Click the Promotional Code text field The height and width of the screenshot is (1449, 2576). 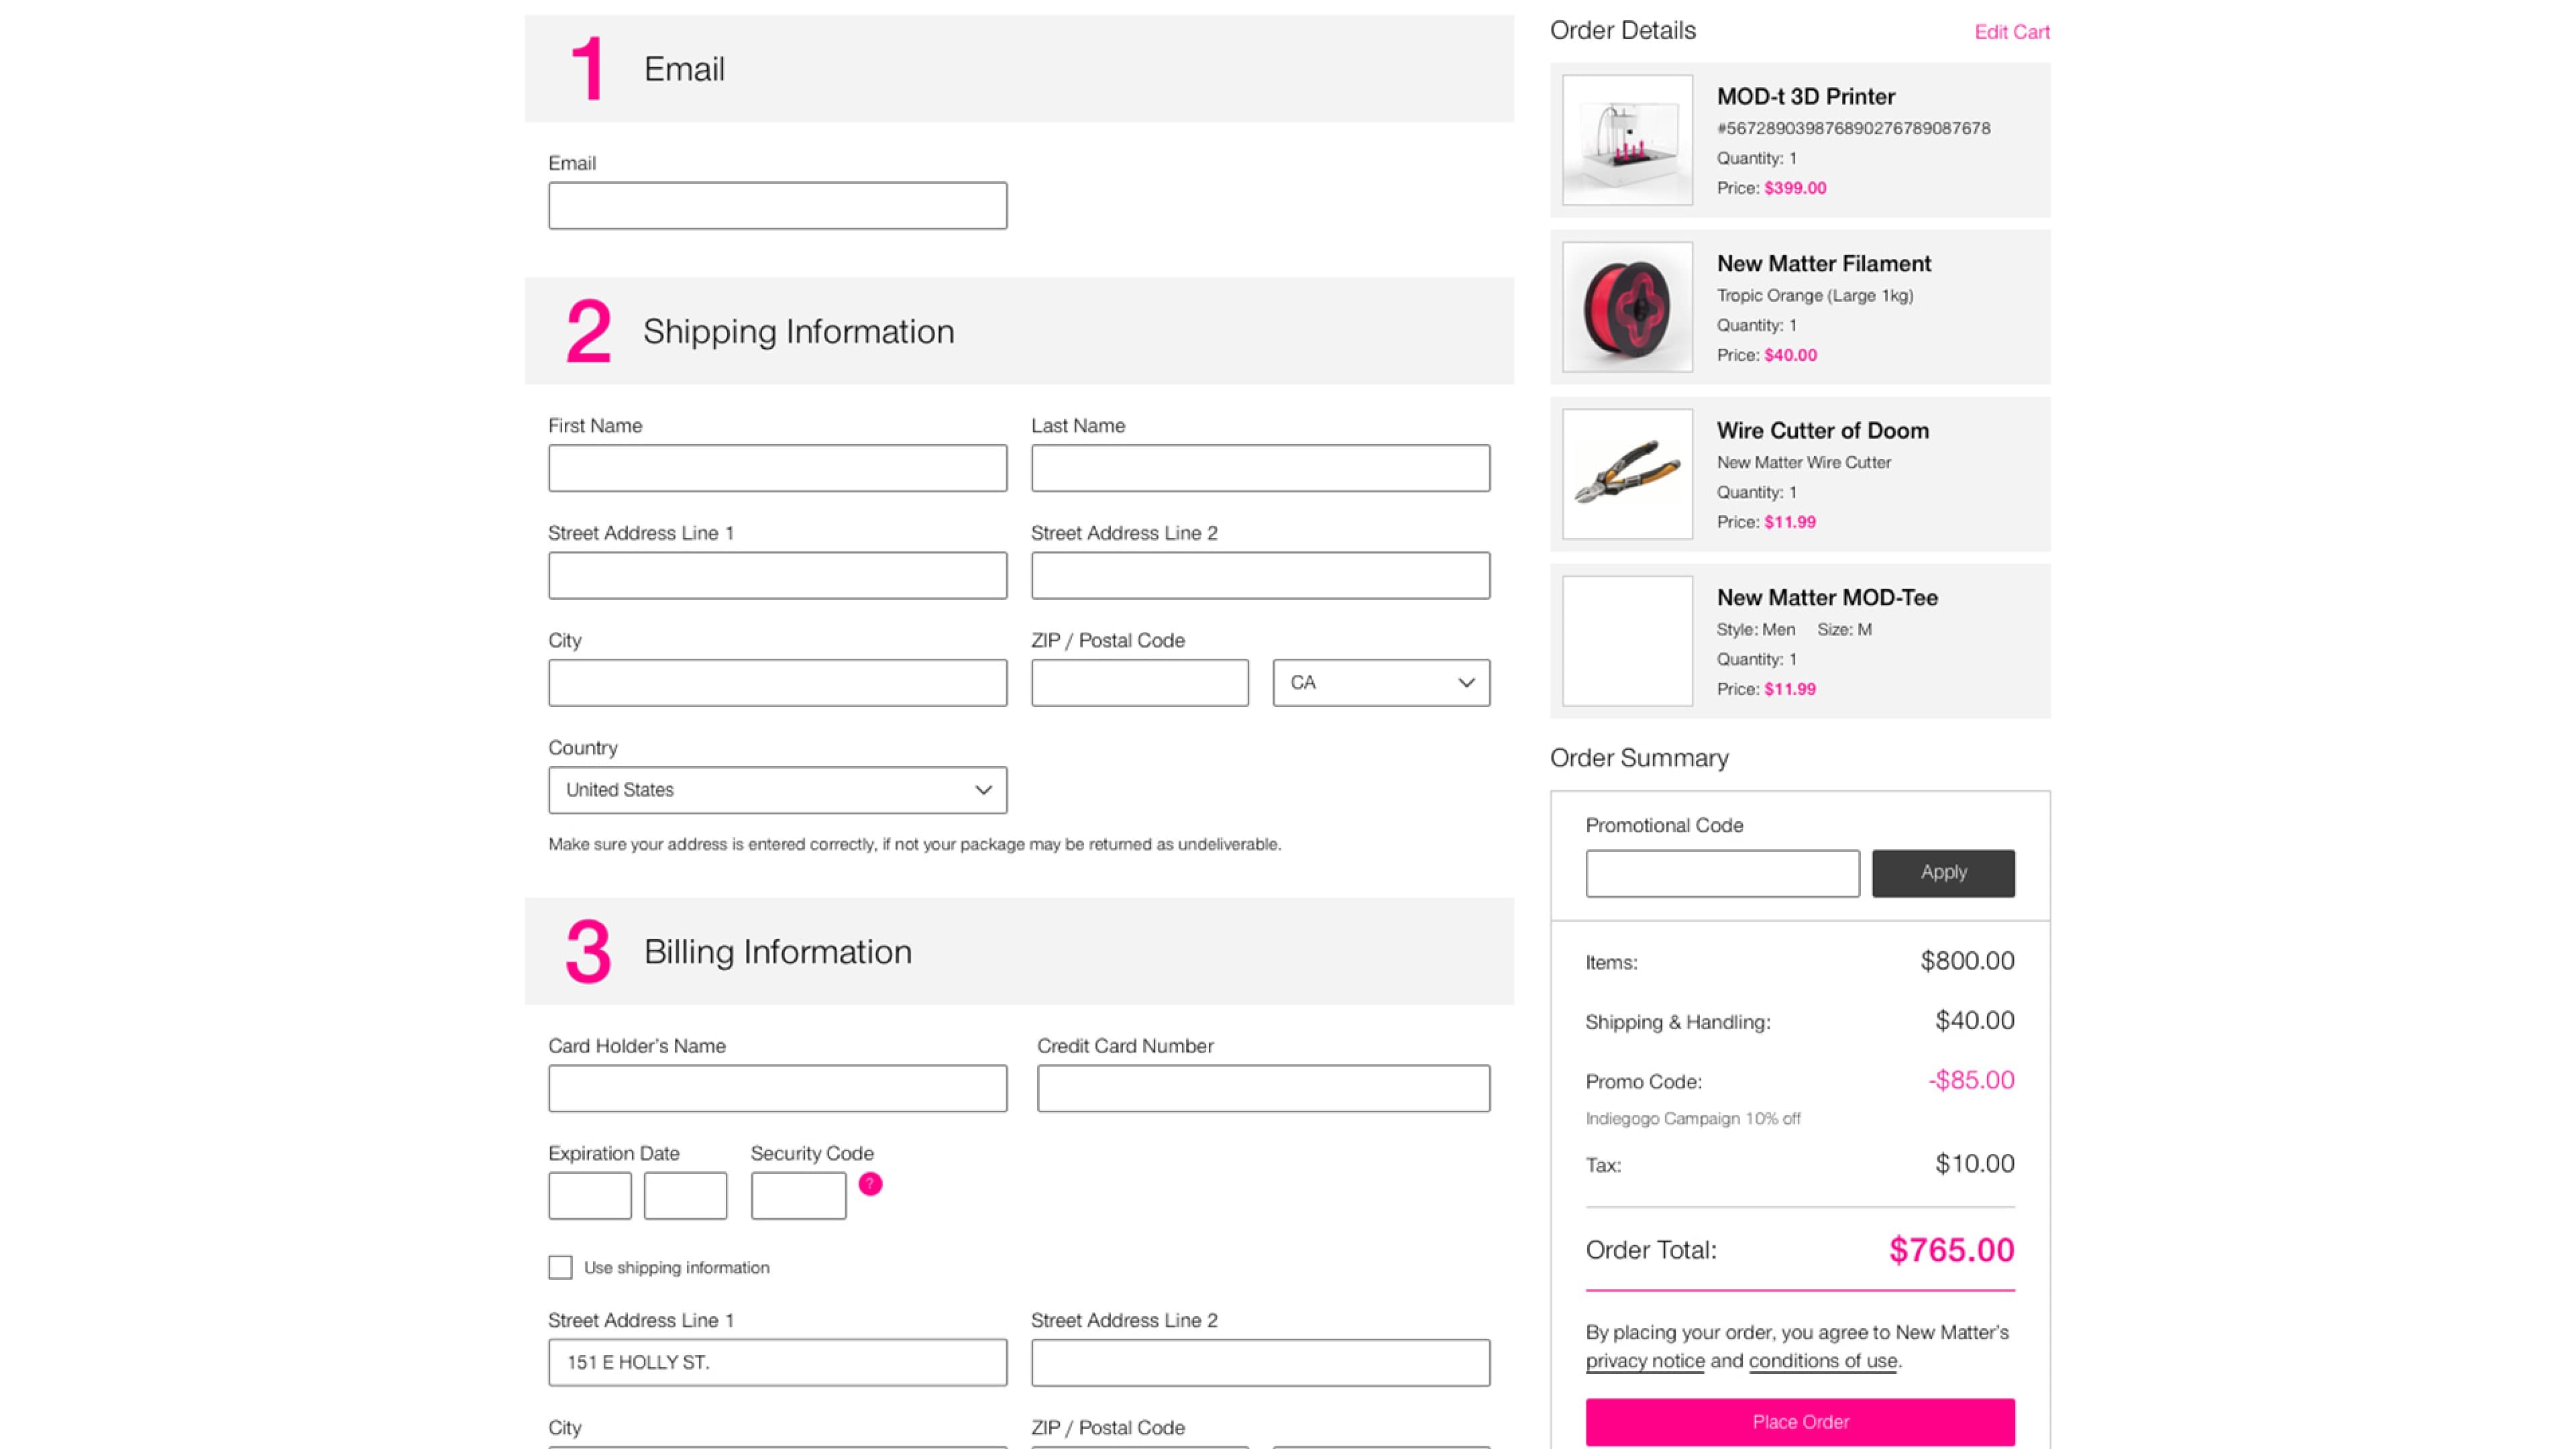[x=1722, y=874]
